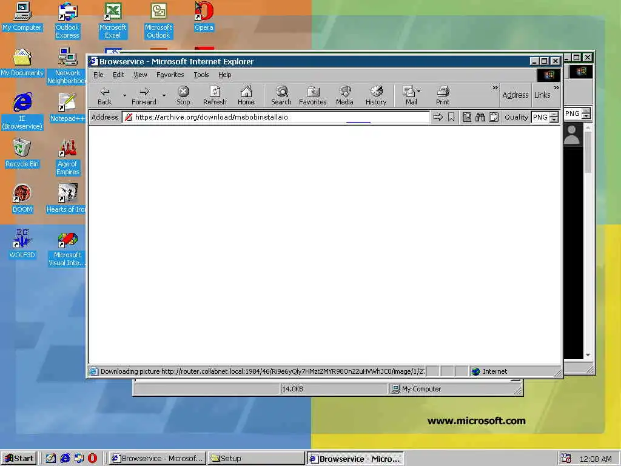Screen dimensions: 621x466
Task: Click the Address toolbar label beside Links
Action: [x=515, y=95]
